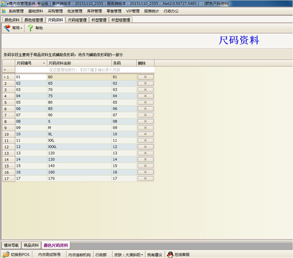293x258 pixels.
Task: Select the 尺码编号 cell containing 01
Action: [x=31, y=77]
